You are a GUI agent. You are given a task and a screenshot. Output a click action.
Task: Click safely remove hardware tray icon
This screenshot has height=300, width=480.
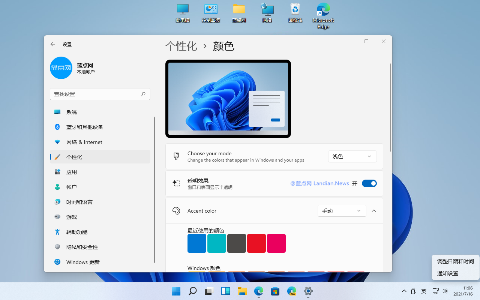(413, 291)
